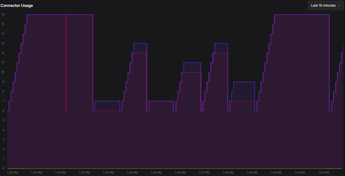Click the plateau at 13 near 1:34 PM
This screenshot has width=345, height=176.
pyautogui.click(x=140, y=43)
